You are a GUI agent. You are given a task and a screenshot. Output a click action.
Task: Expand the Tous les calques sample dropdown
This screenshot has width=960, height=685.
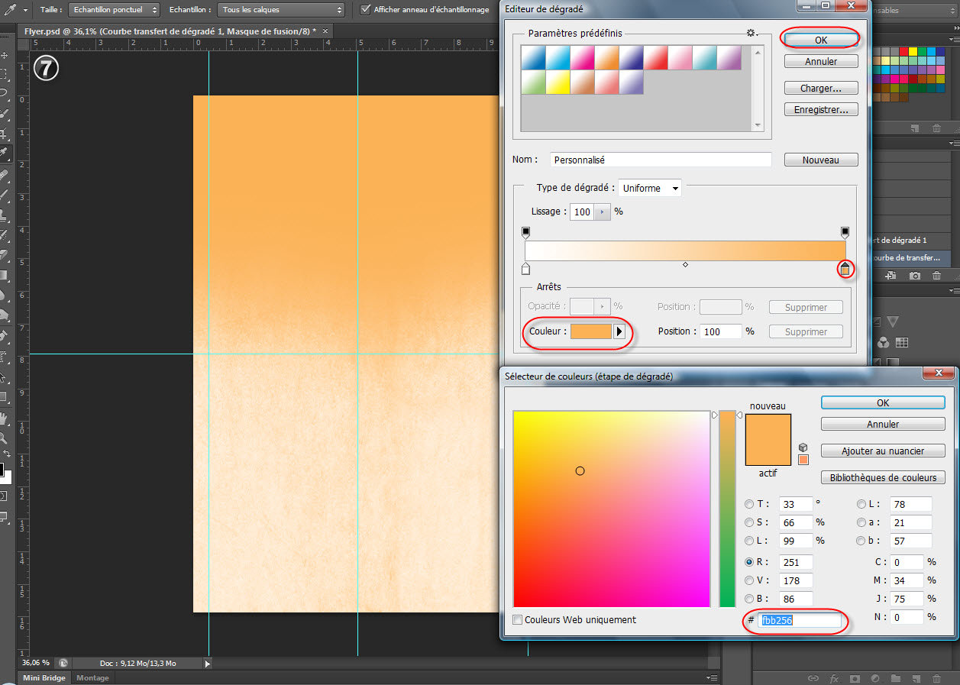click(282, 10)
